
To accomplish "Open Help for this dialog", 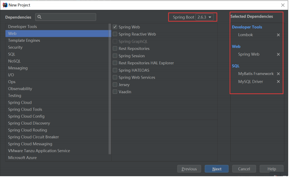I will pos(271,169).
